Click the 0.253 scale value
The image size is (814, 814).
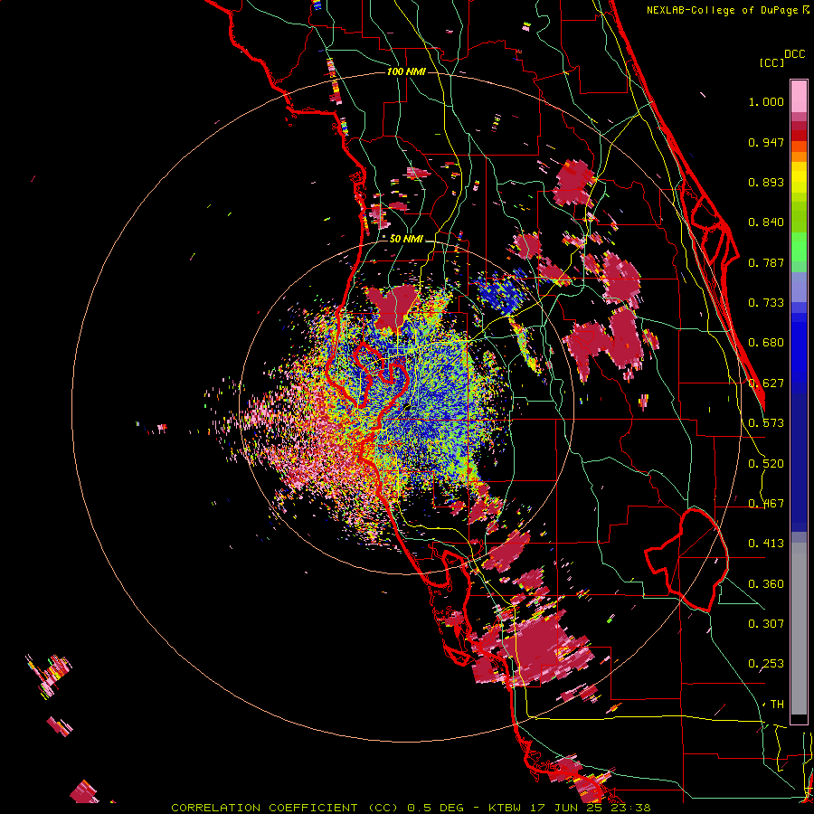pyautogui.click(x=766, y=664)
